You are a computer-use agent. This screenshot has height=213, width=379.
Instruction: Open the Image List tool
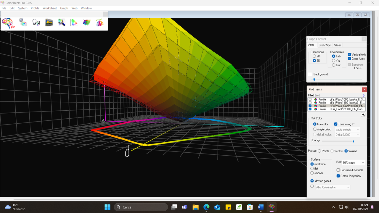[x=23, y=22]
